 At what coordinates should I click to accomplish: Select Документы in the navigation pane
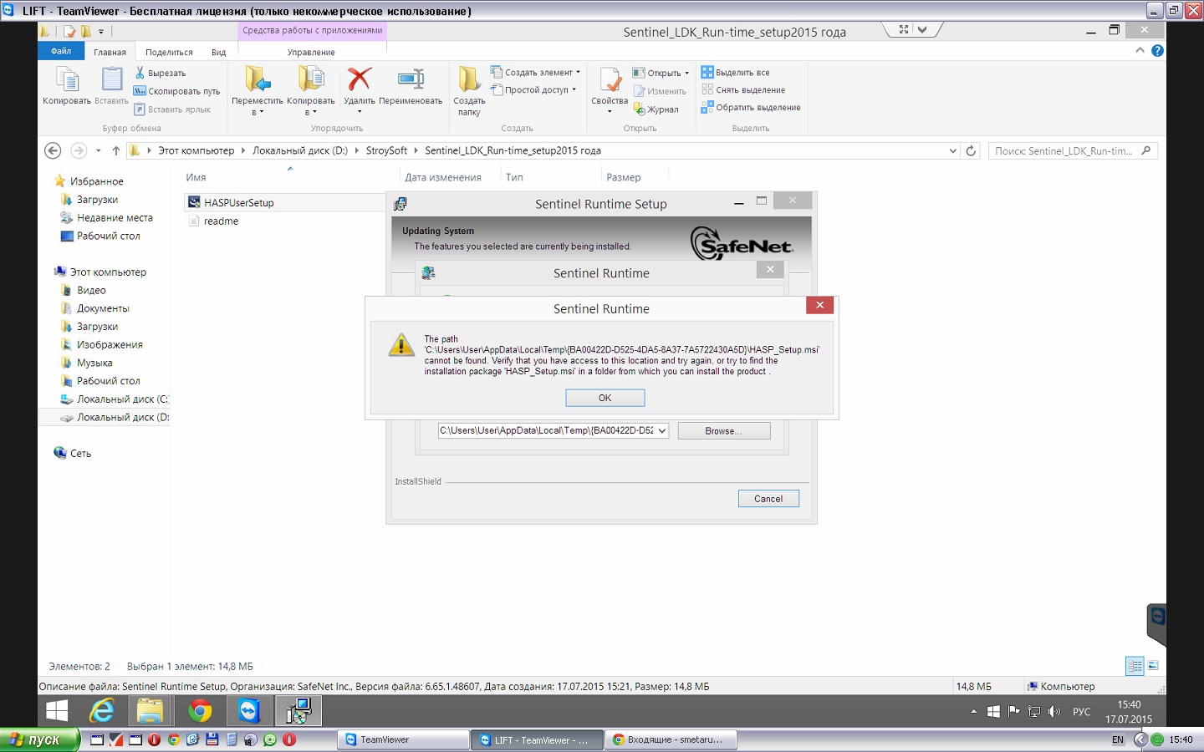(x=103, y=308)
